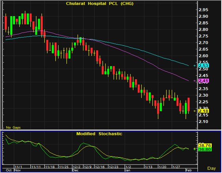
Task: Click the 2.80 price axis label
Action: [x=203, y=30]
